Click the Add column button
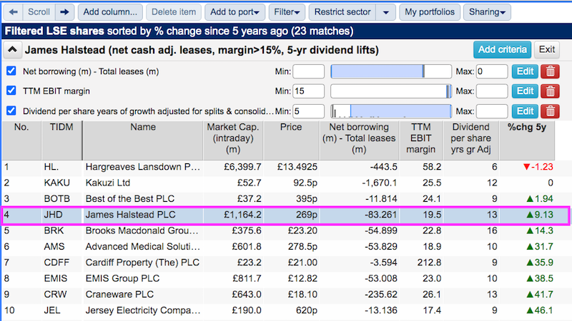This screenshot has height=321, width=572. (110, 12)
